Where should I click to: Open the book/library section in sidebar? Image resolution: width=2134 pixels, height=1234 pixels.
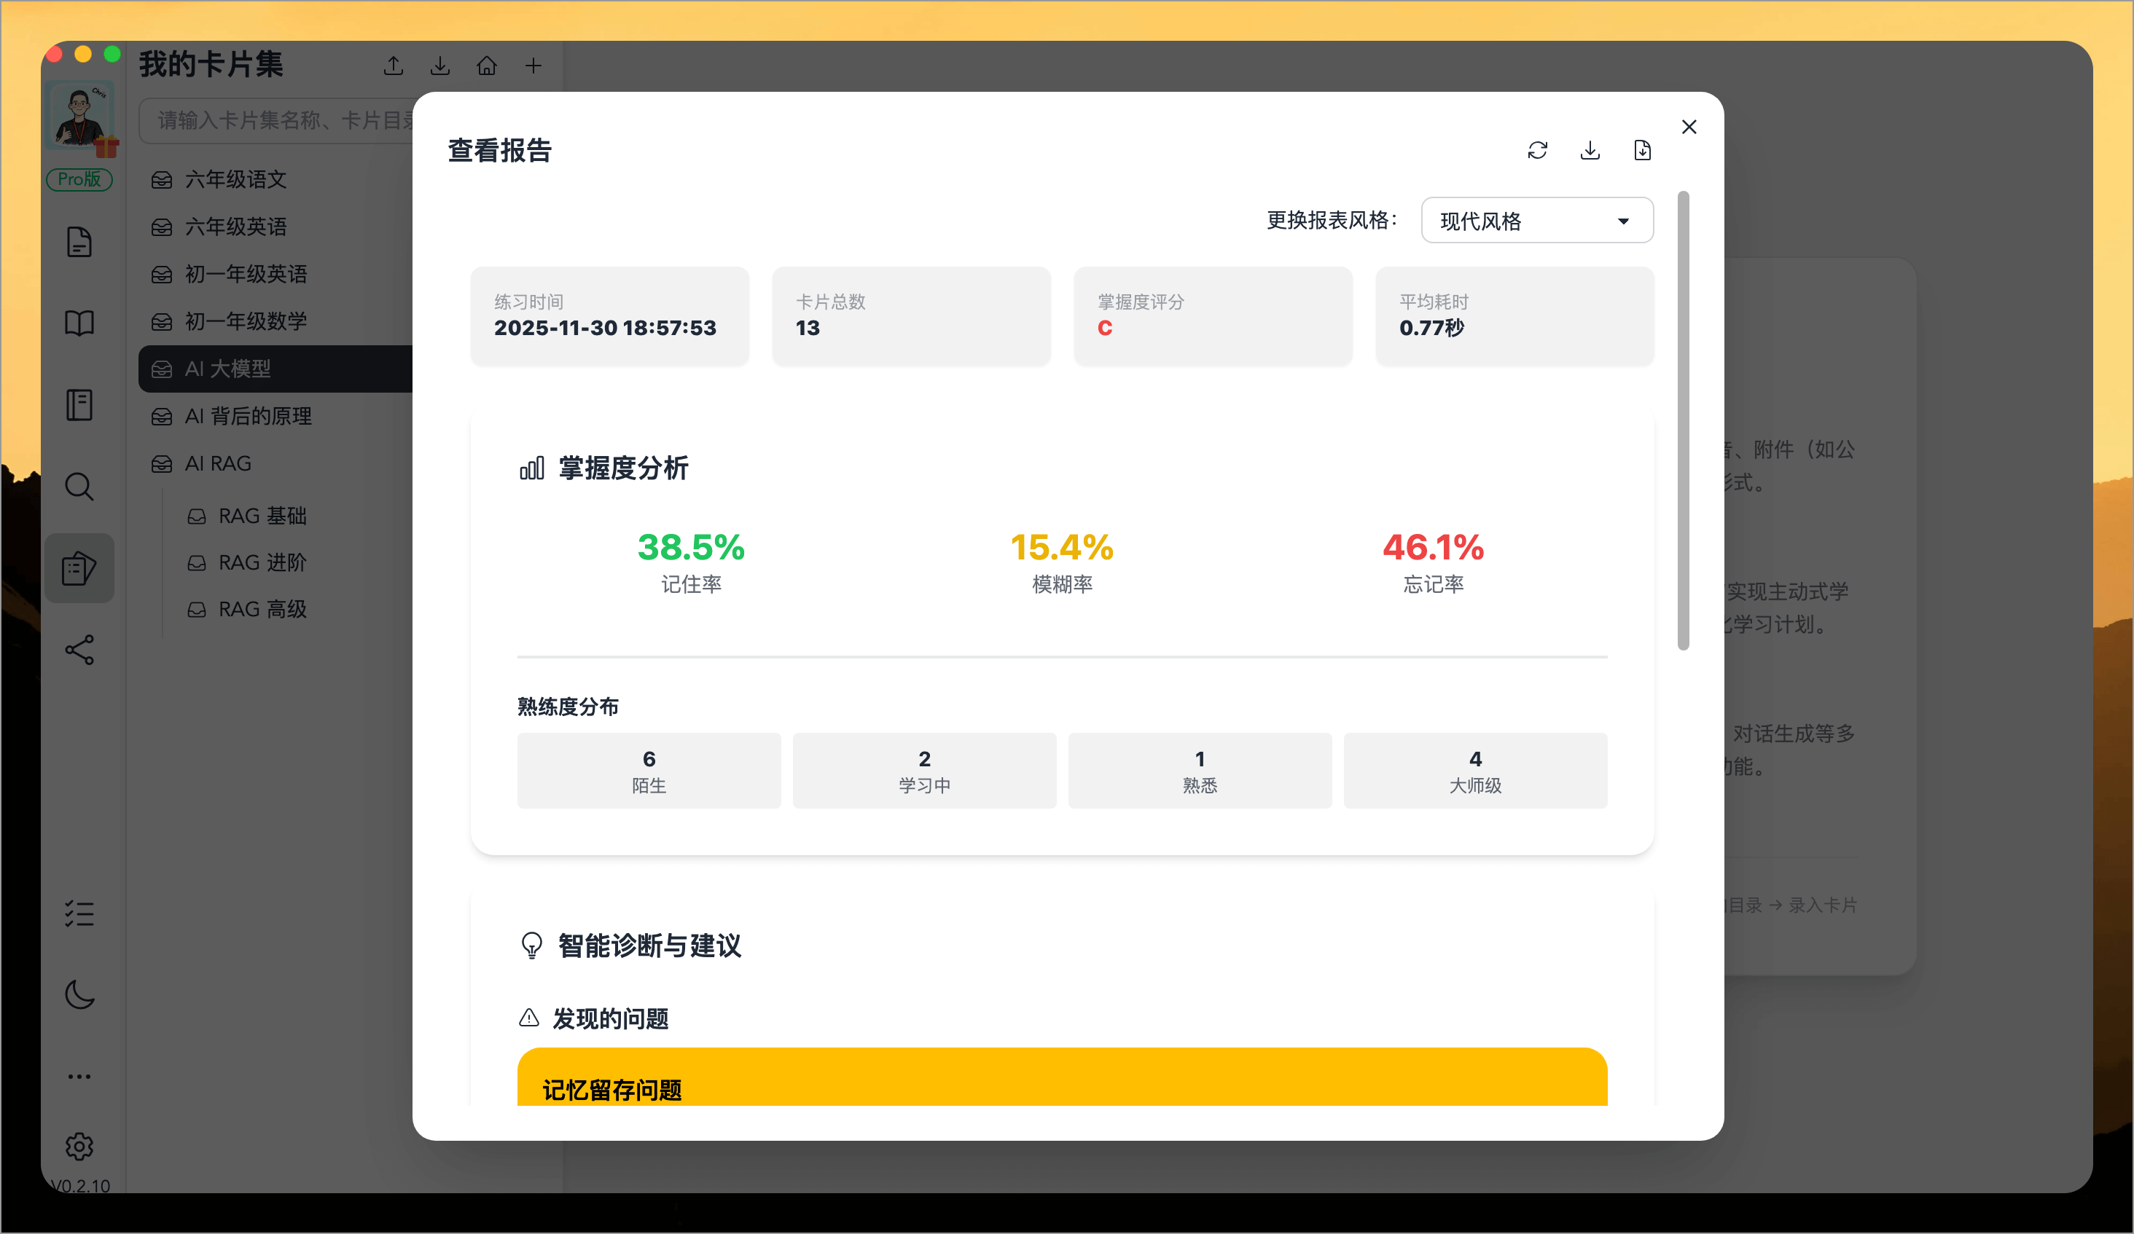tap(79, 323)
